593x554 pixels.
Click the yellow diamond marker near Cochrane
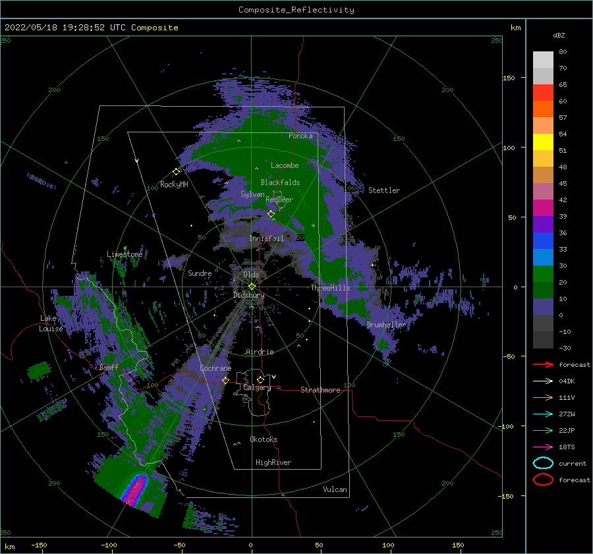point(225,380)
